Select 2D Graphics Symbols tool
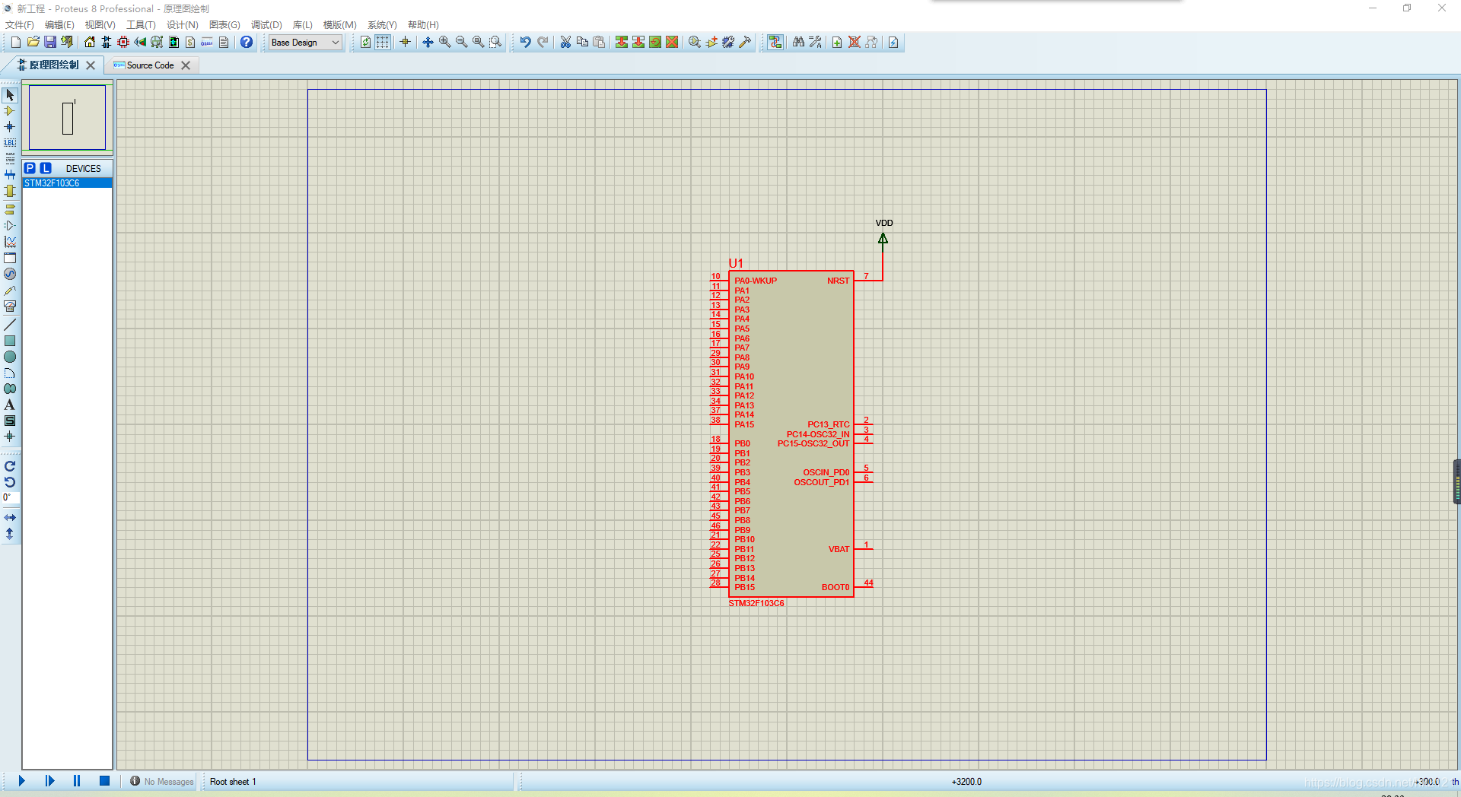The image size is (1461, 797). click(10, 421)
